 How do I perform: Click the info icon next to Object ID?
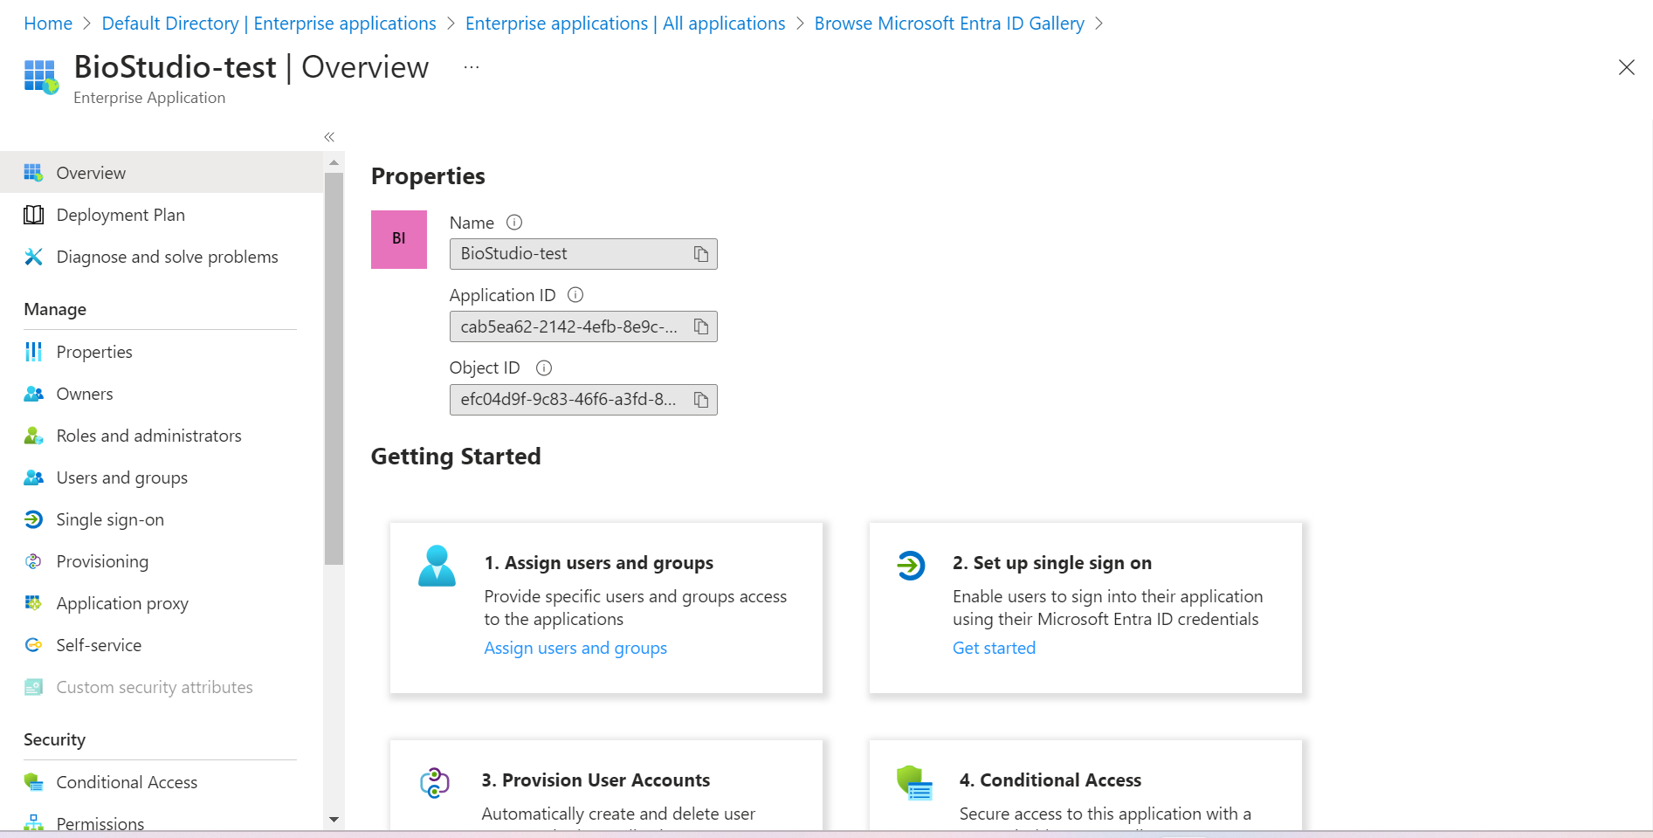[544, 368]
